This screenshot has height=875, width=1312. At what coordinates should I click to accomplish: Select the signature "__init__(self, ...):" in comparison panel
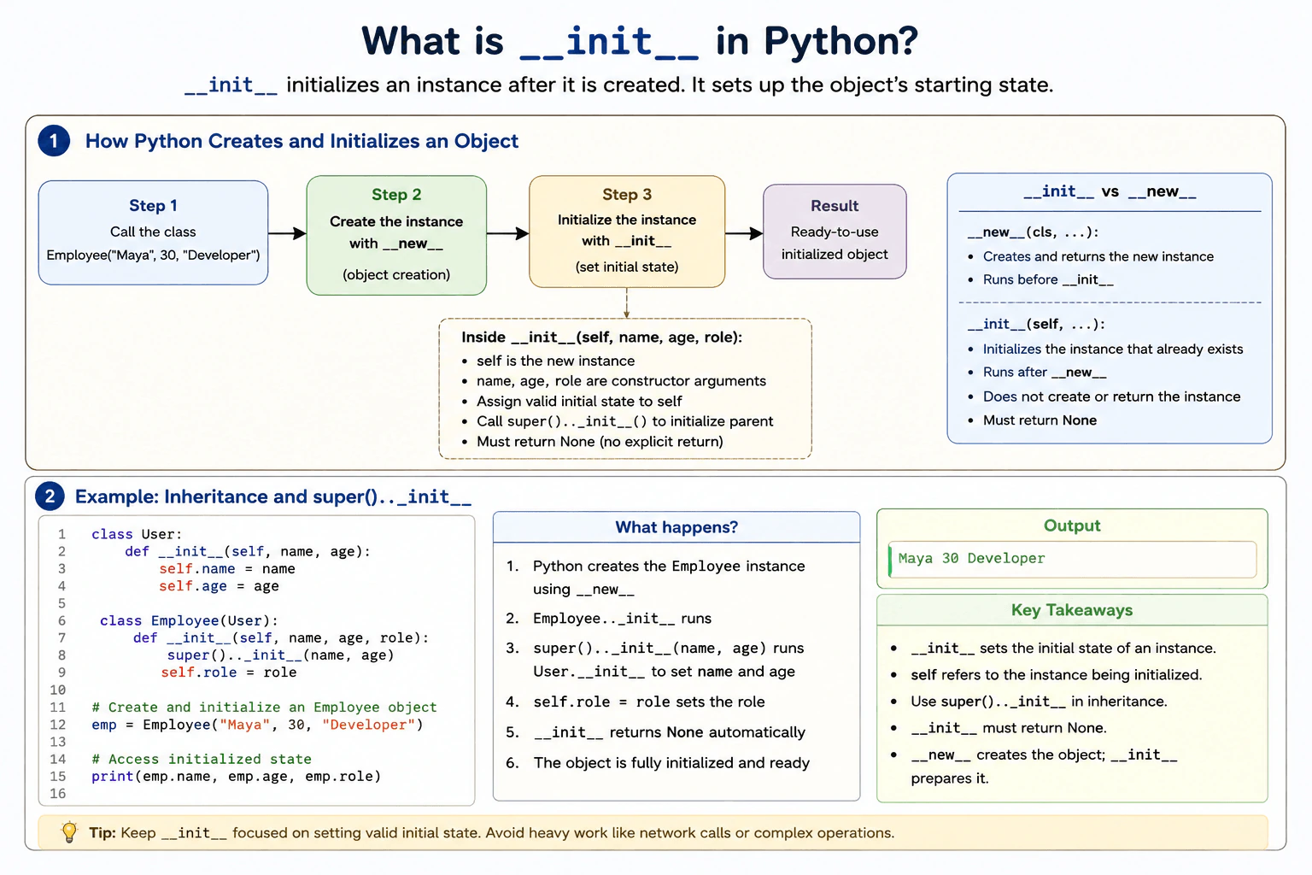click(1036, 325)
